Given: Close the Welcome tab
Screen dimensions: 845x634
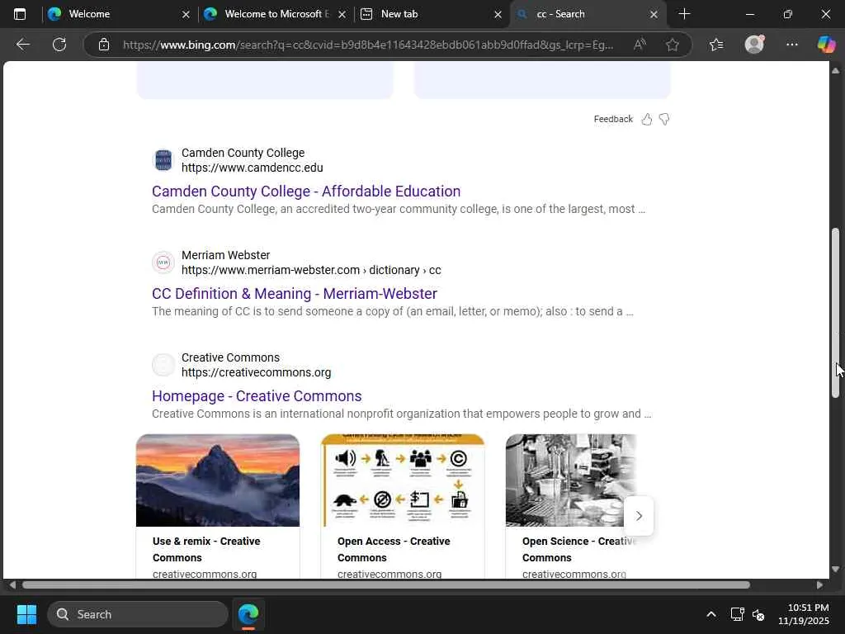Looking at the screenshot, I should point(186,15).
